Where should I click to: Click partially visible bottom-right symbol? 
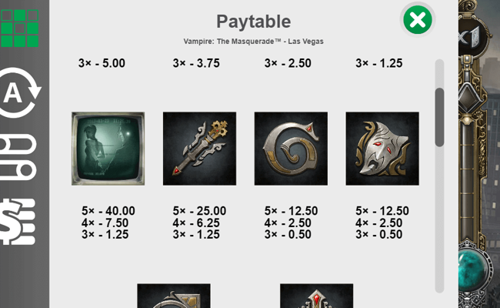click(x=316, y=296)
